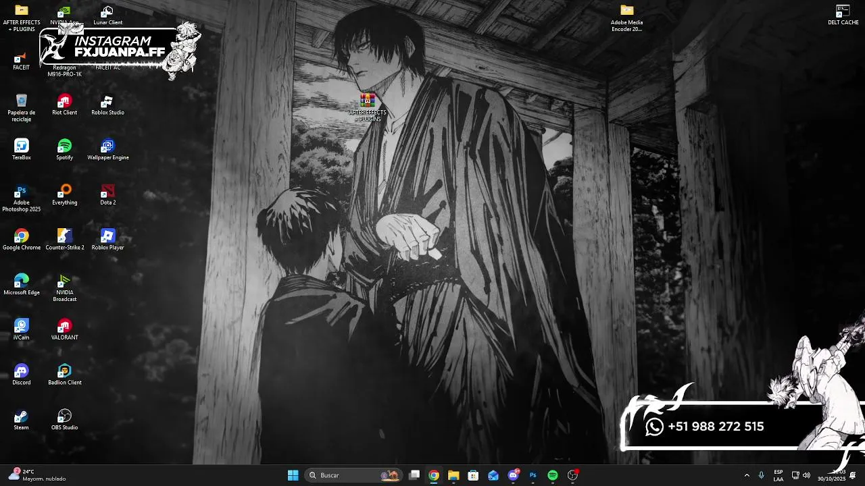Open Discord from the taskbar
The width and height of the screenshot is (865, 486).
click(x=513, y=475)
